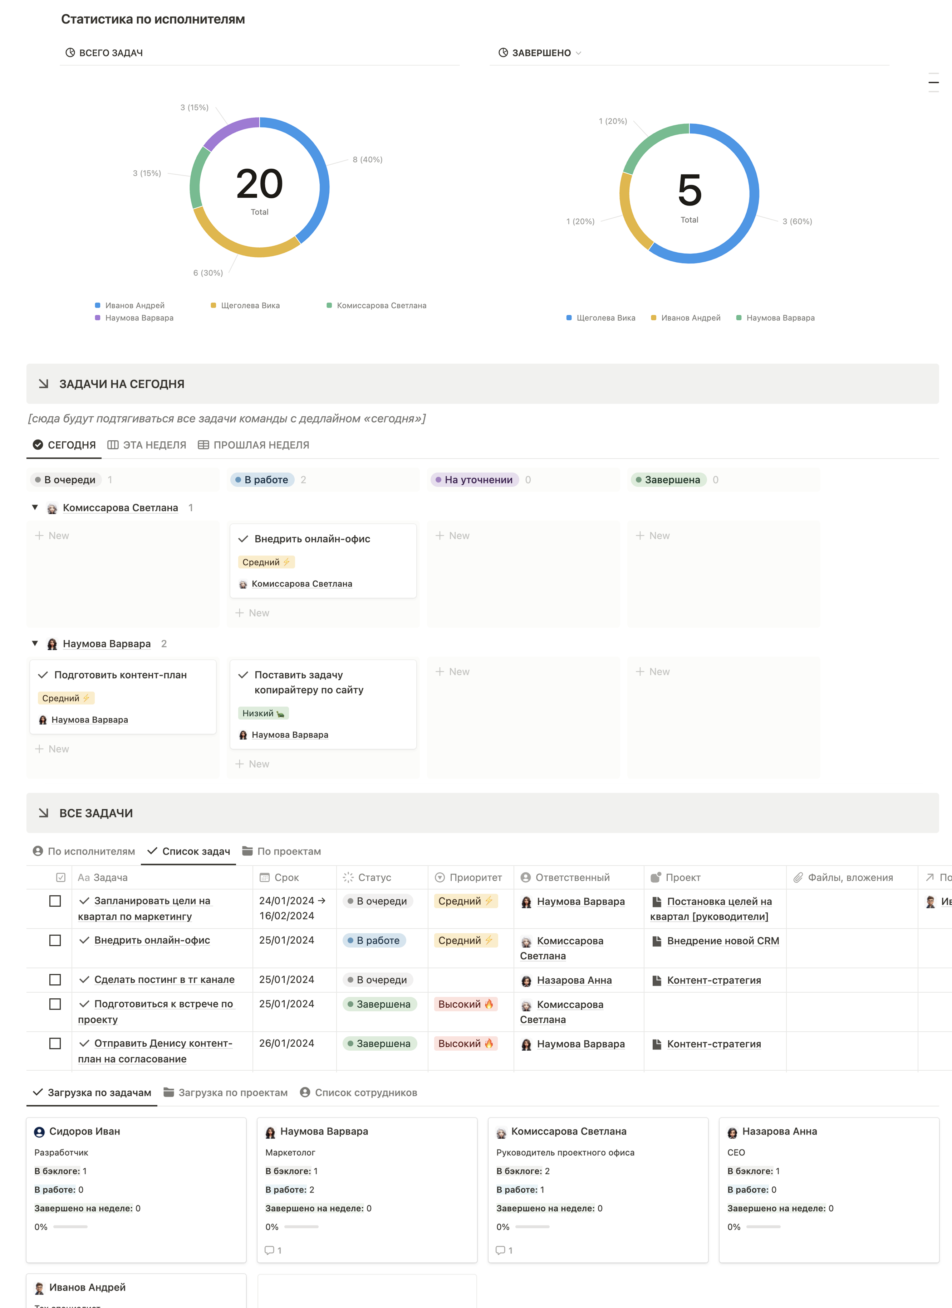Collapse the Наумова Варвара board group
The width and height of the screenshot is (952, 1308).
pos(35,644)
